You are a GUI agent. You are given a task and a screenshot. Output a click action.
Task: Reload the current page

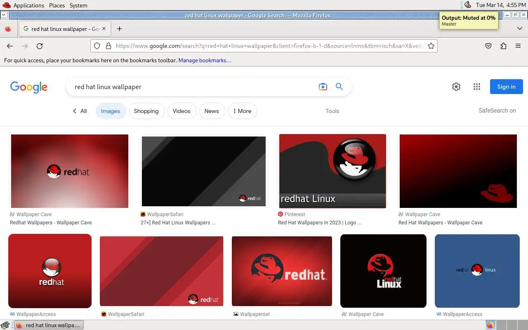tap(40, 46)
